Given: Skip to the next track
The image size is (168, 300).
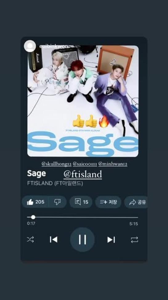Looking at the screenshot, I should [111, 240].
